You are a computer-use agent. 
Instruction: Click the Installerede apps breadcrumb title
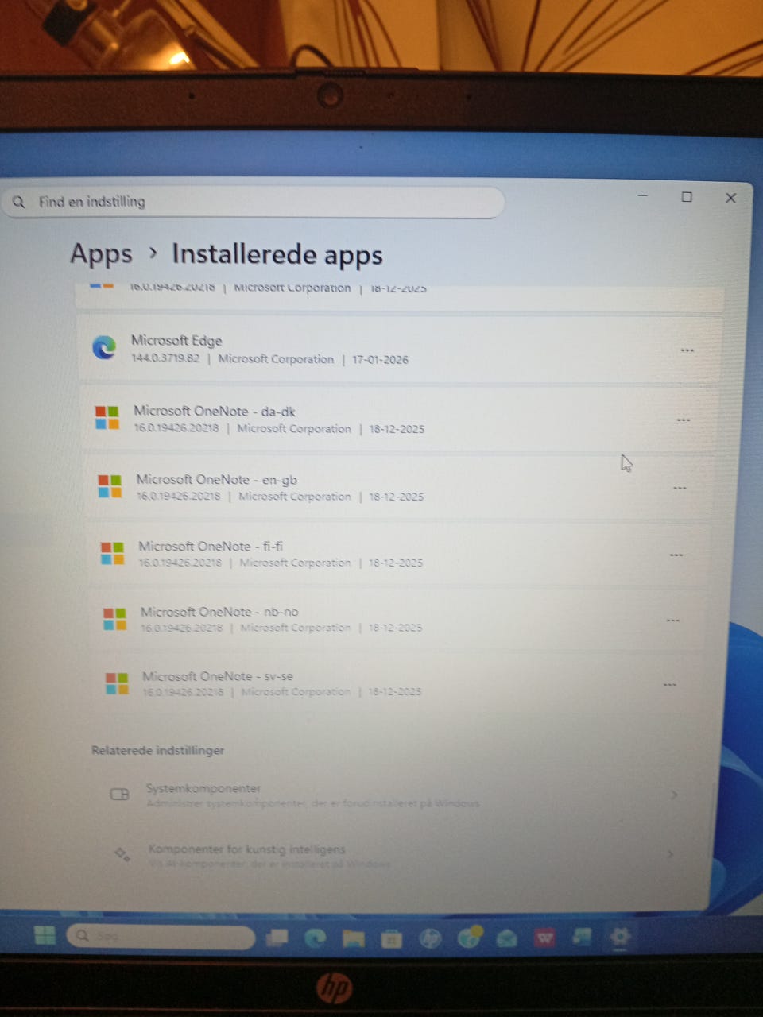[277, 254]
